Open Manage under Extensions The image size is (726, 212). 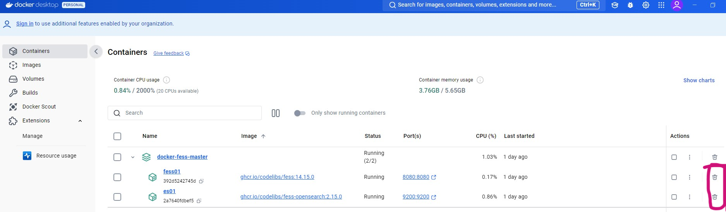33,136
